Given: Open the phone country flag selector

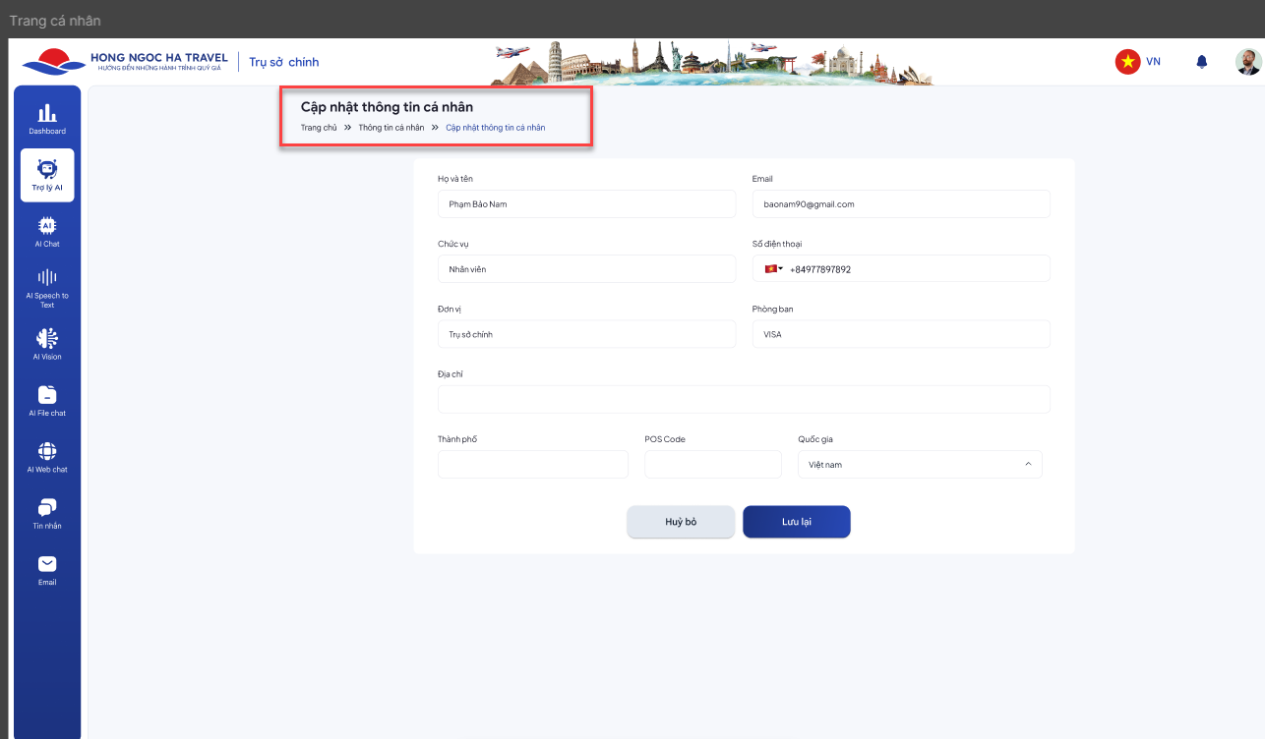Looking at the screenshot, I should pos(773,269).
